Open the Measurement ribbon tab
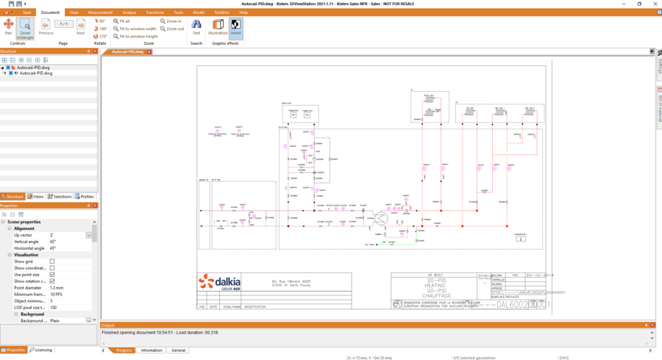662x360 pixels. tap(101, 12)
